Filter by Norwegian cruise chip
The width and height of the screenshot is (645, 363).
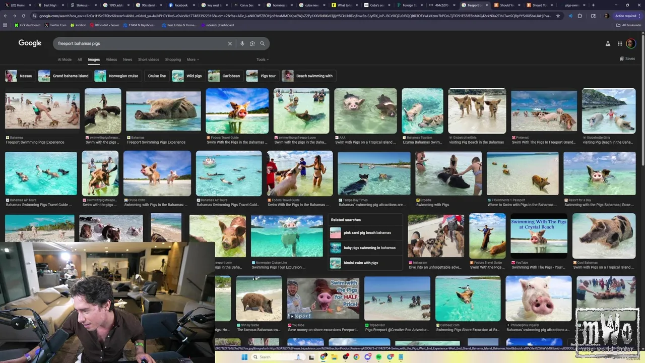117,76
